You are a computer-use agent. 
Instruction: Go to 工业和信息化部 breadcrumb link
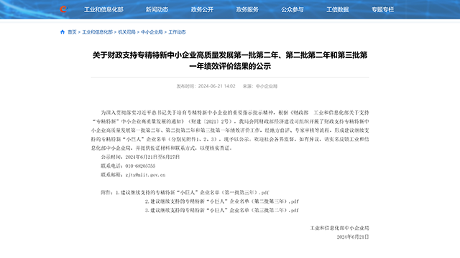click(98, 32)
